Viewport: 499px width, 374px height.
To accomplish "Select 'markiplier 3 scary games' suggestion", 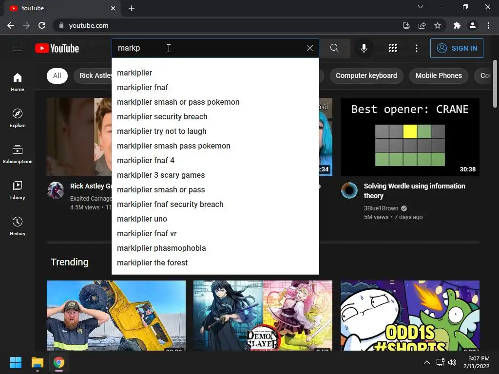I will [x=215, y=175].
